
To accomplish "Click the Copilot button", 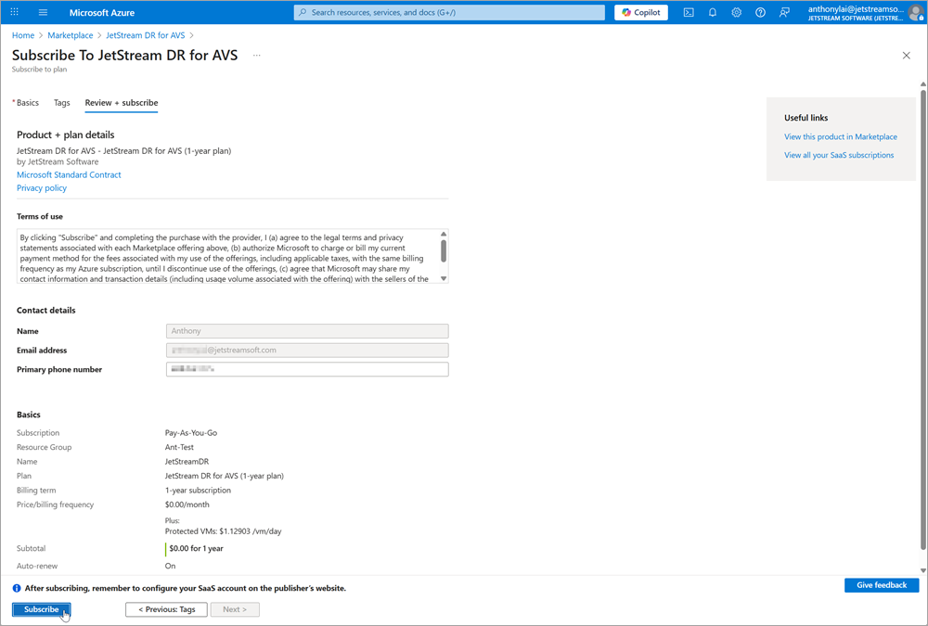I will pos(640,12).
